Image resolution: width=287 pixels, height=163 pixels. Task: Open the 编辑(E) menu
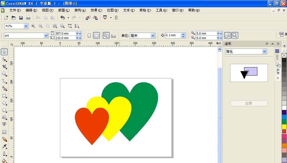(31, 10)
